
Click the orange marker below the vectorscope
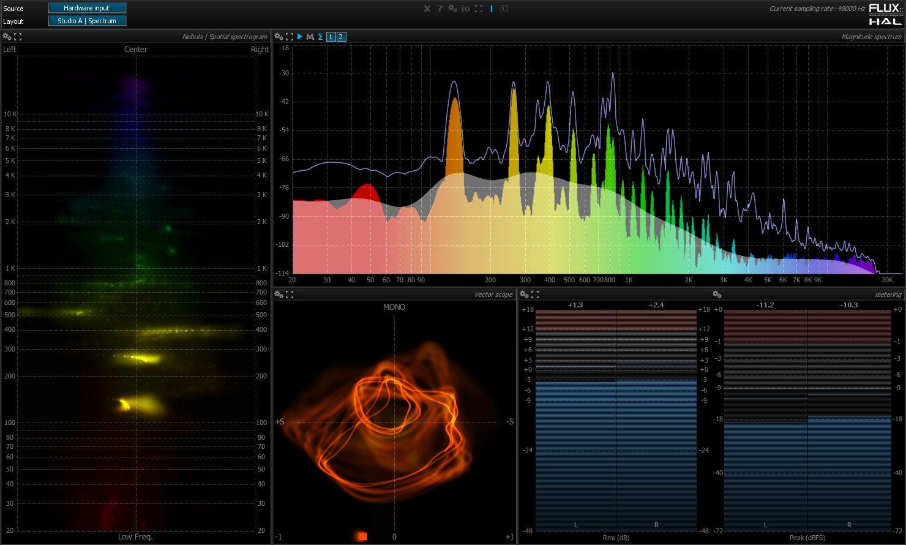coord(362,536)
